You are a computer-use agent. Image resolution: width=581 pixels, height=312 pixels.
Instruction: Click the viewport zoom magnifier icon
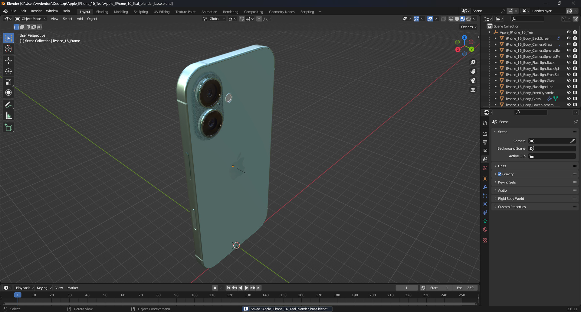coord(473,62)
